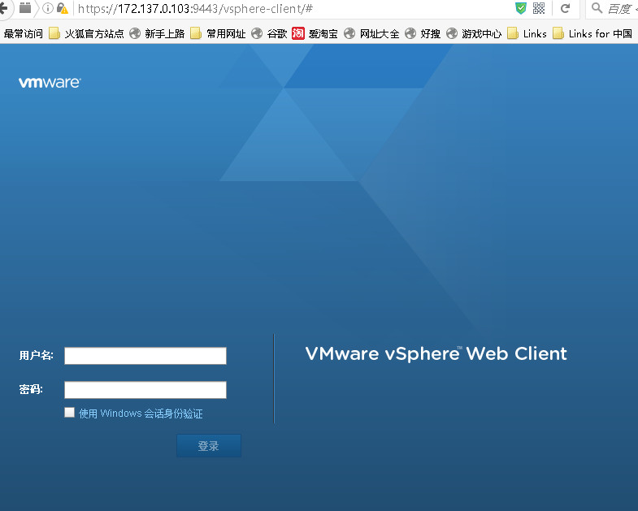Open the 好搜 bookmark
This screenshot has height=511, width=638.
[x=423, y=34]
